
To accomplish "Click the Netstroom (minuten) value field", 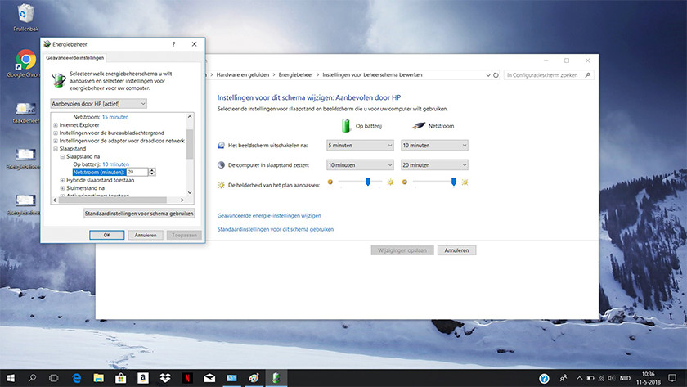I will (137, 173).
